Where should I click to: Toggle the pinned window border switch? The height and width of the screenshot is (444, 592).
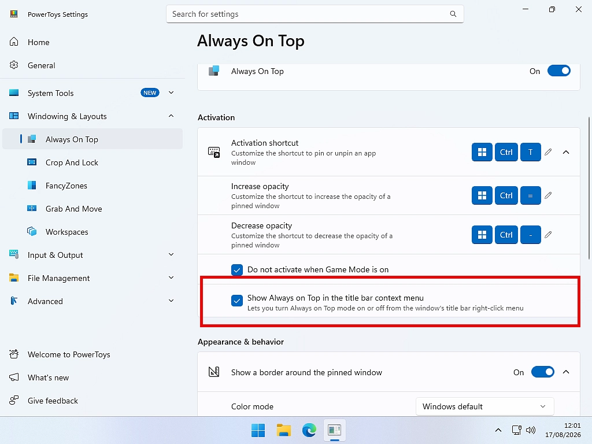pyautogui.click(x=542, y=372)
